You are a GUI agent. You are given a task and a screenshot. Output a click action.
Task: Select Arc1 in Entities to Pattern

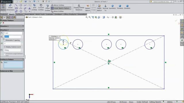[x=6, y=62]
